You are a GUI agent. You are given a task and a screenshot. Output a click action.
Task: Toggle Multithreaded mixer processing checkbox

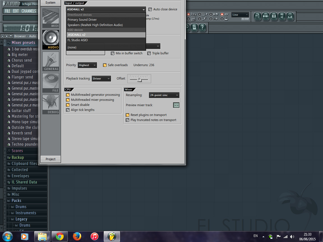68,100
